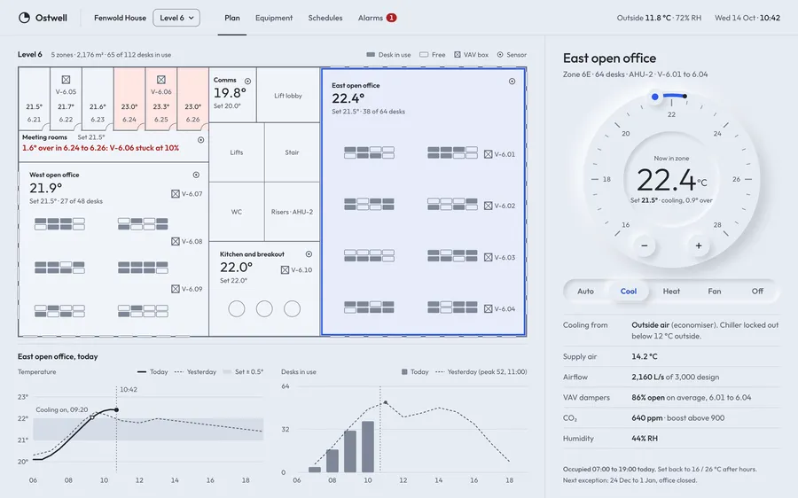Open the Alarms tab
The height and width of the screenshot is (498, 798).
point(370,18)
